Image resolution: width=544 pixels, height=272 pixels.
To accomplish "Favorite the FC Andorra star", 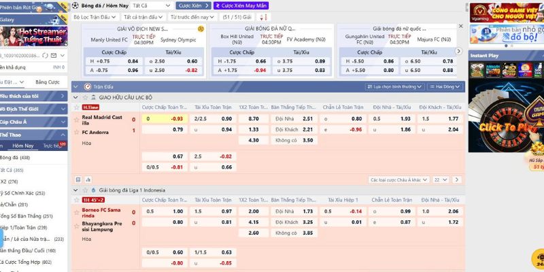I will click(77, 132).
